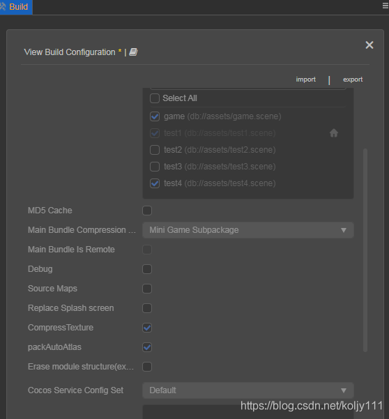This screenshot has height=419, width=389.
Task: Open Main Bundle Compression dropdown
Action: (x=248, y=230)
